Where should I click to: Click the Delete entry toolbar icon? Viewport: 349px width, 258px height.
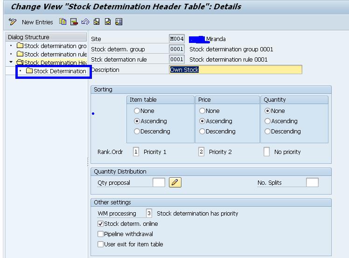[74, 22]
